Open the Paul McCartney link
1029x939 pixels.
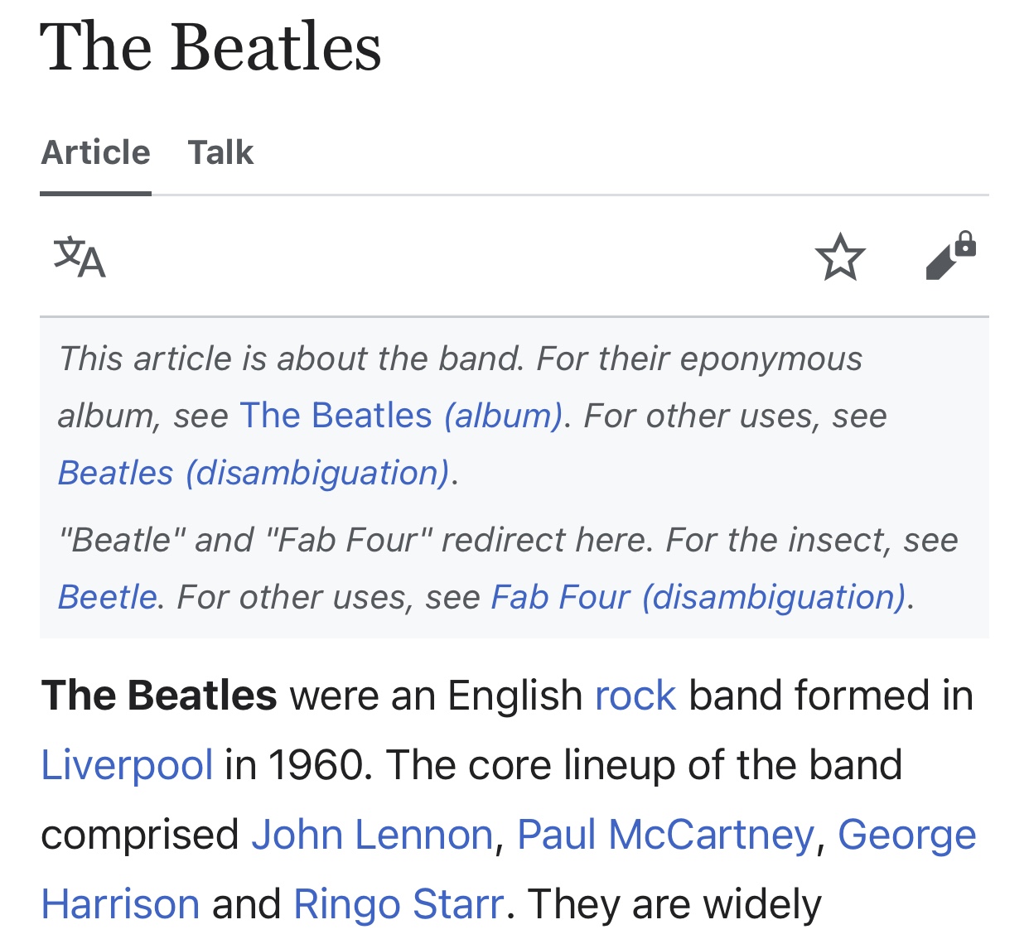coord(665,835)
